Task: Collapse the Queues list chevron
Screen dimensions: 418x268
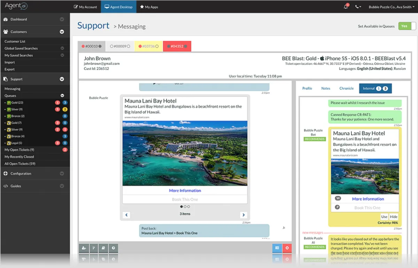Action: coord(62,96)
